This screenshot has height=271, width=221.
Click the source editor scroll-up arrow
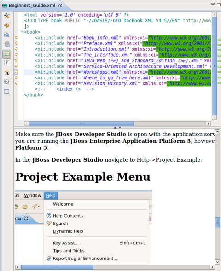coord(214,15)
